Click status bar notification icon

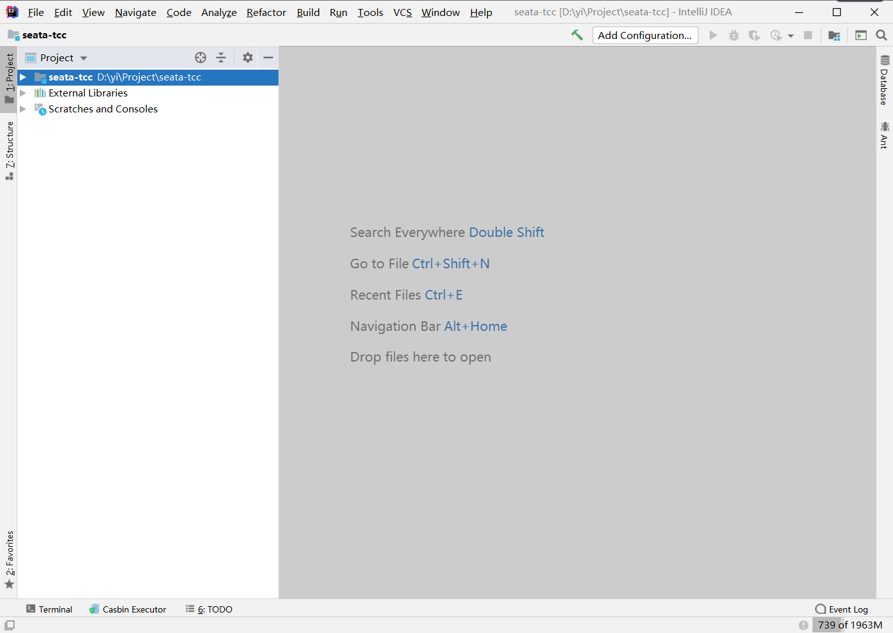[804, 625]
